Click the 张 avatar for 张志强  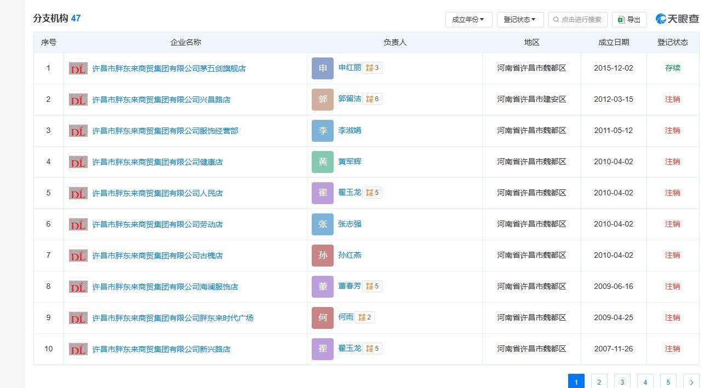(x=322, y=224)
